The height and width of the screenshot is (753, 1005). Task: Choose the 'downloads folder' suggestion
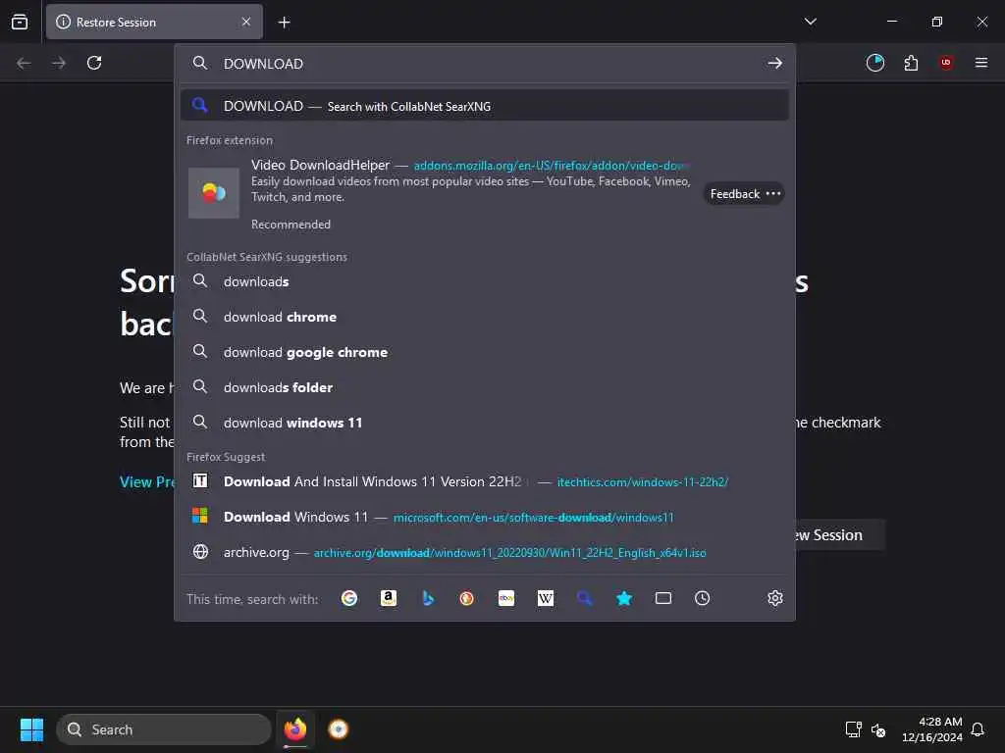(x=485, y=386)
